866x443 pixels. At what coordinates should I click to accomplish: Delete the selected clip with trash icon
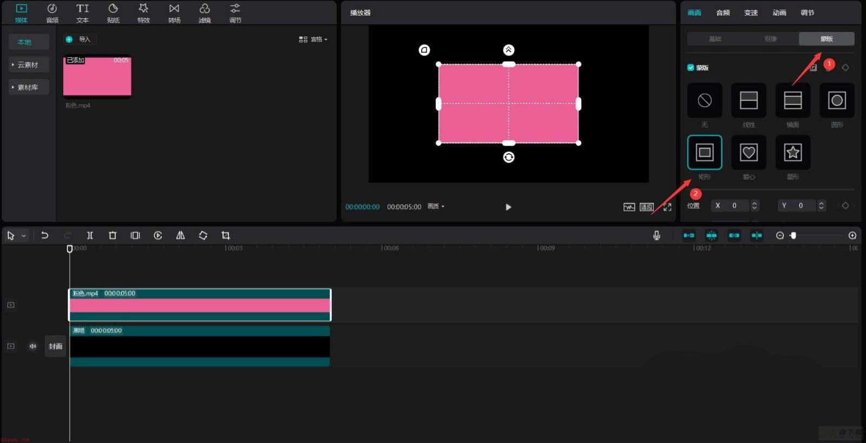113,235
